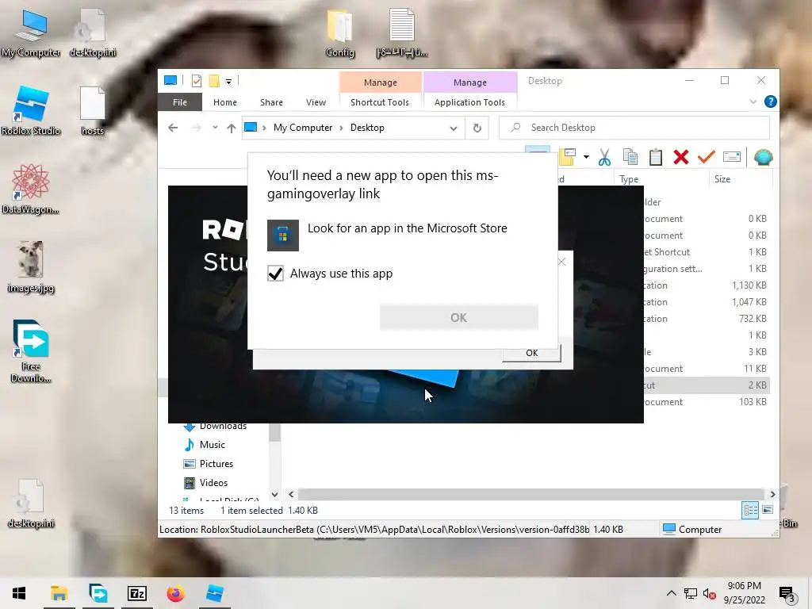Screen dimensions: 812x609
Task: Click the Roblox Studio taskbar icon
Action: (x=214, y=593)
